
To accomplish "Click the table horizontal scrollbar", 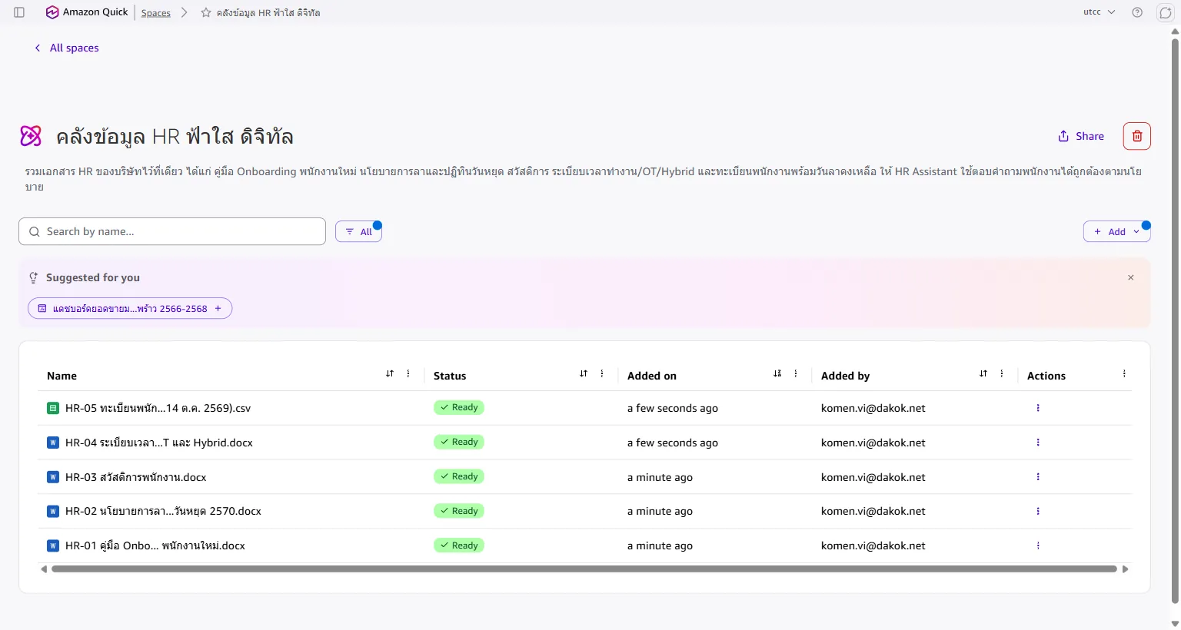I will pyautogui.click(x=584, y=569).
